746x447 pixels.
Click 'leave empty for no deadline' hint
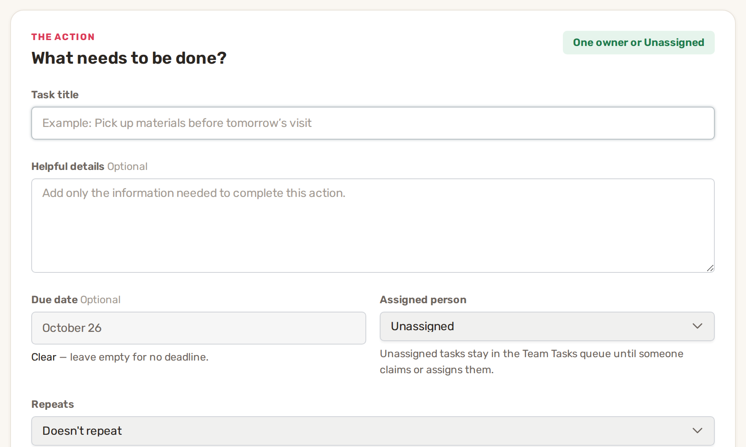pyautogui.click(x=139, y=357)
